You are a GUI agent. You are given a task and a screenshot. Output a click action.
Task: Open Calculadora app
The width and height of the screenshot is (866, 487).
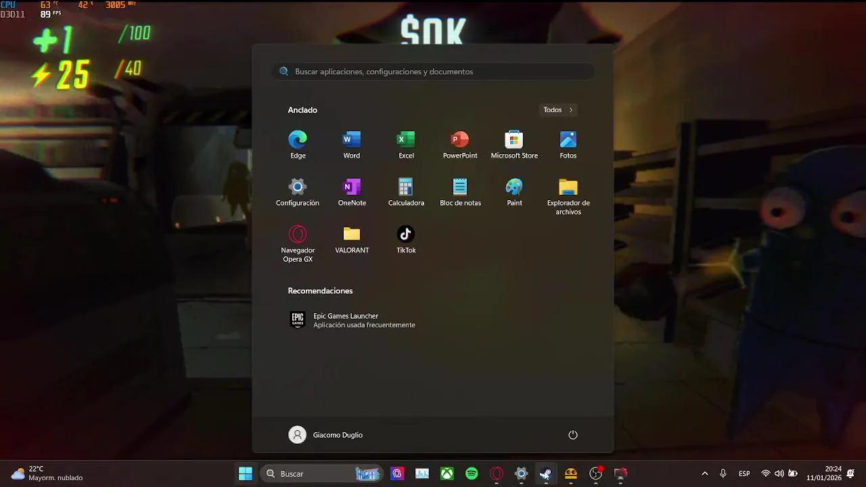click(406, 192)
